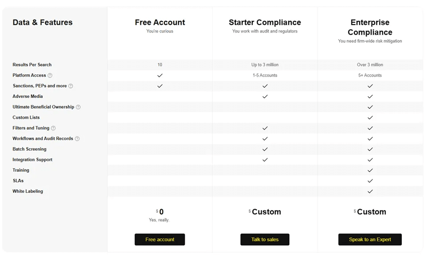
Task: Select the Enterprise Compliance plan heading
Action: [370, 27]
